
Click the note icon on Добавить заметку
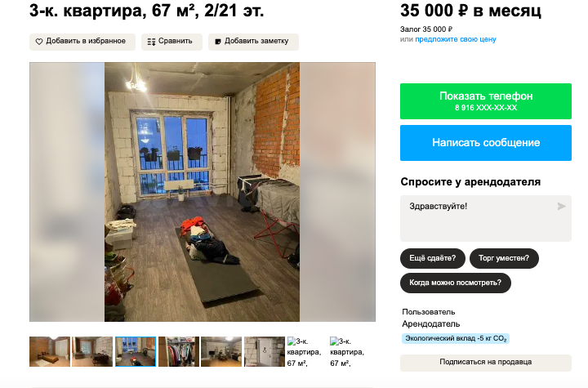tap(218, 42)
